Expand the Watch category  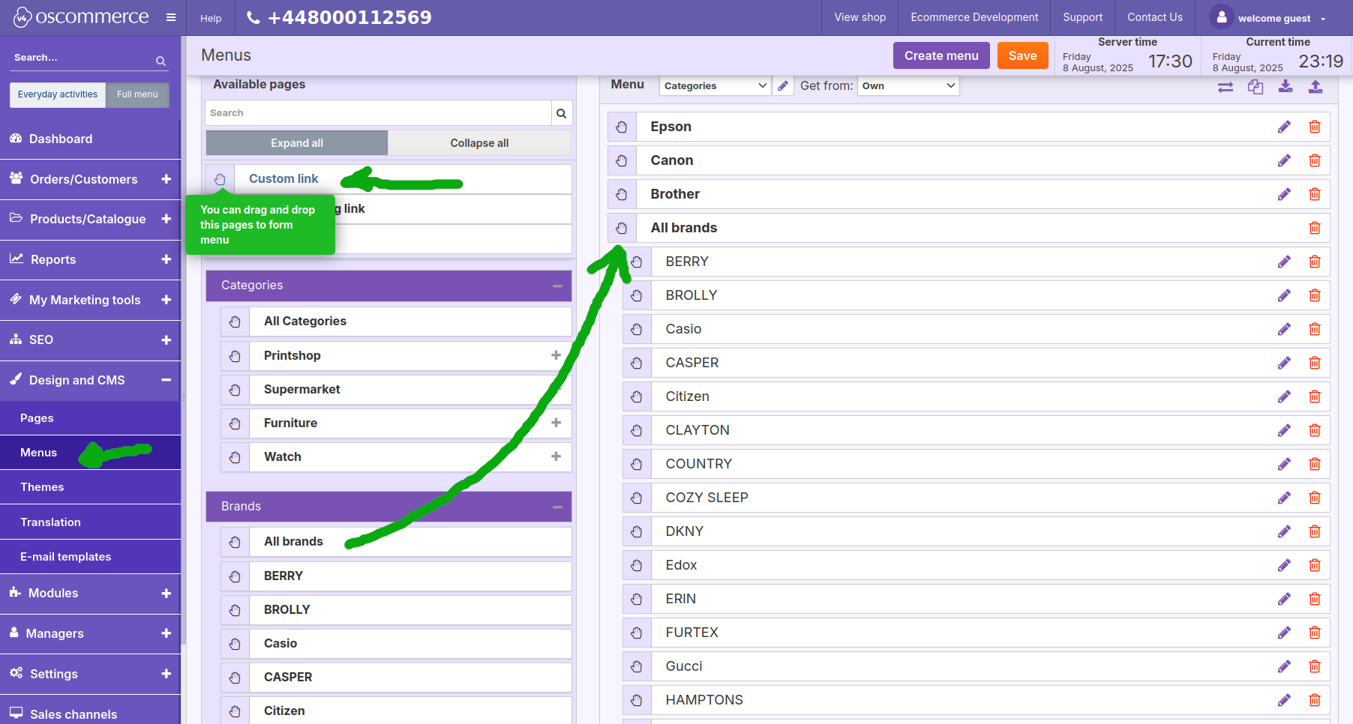pos(556,456)
